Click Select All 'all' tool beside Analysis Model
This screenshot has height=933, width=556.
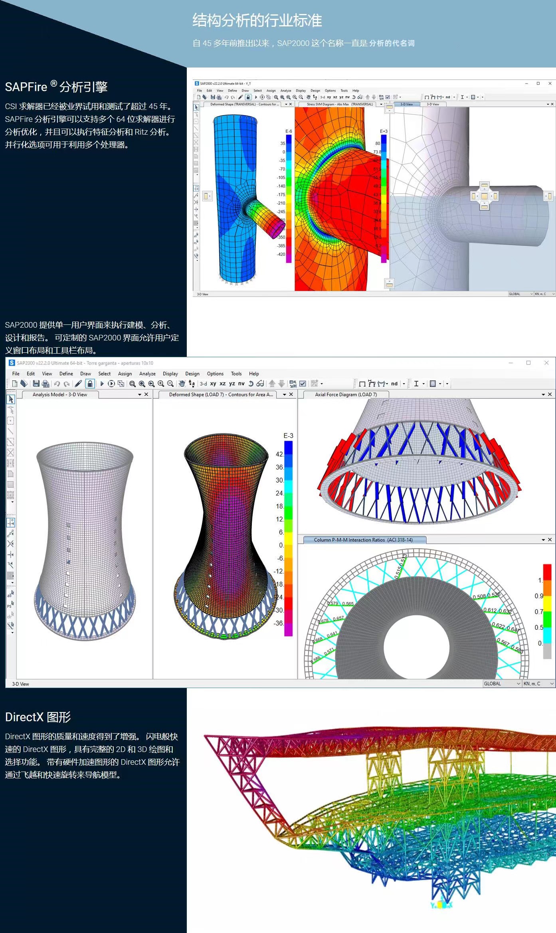[x=10, y=594]
